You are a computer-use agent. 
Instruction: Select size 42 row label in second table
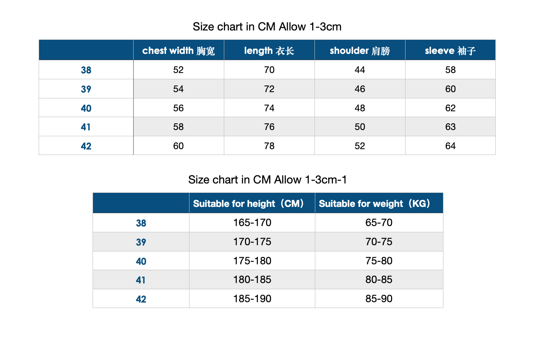click(141, 299)
